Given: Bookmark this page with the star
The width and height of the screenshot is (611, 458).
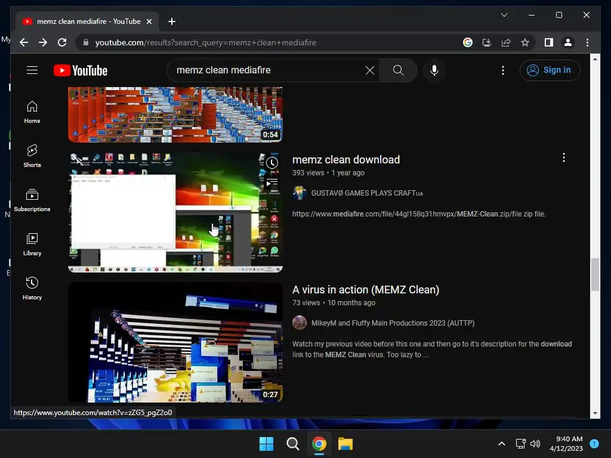Looking at the screenshot, I should [x=525, y=42].
